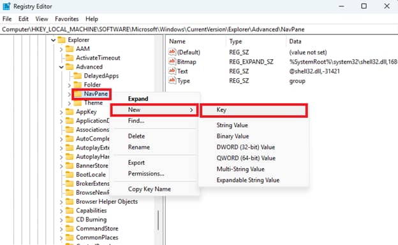The width and height of the screenshot is (398, 245).
Task: Click the Bitmap value's ab icon
Action: (172, 62)
